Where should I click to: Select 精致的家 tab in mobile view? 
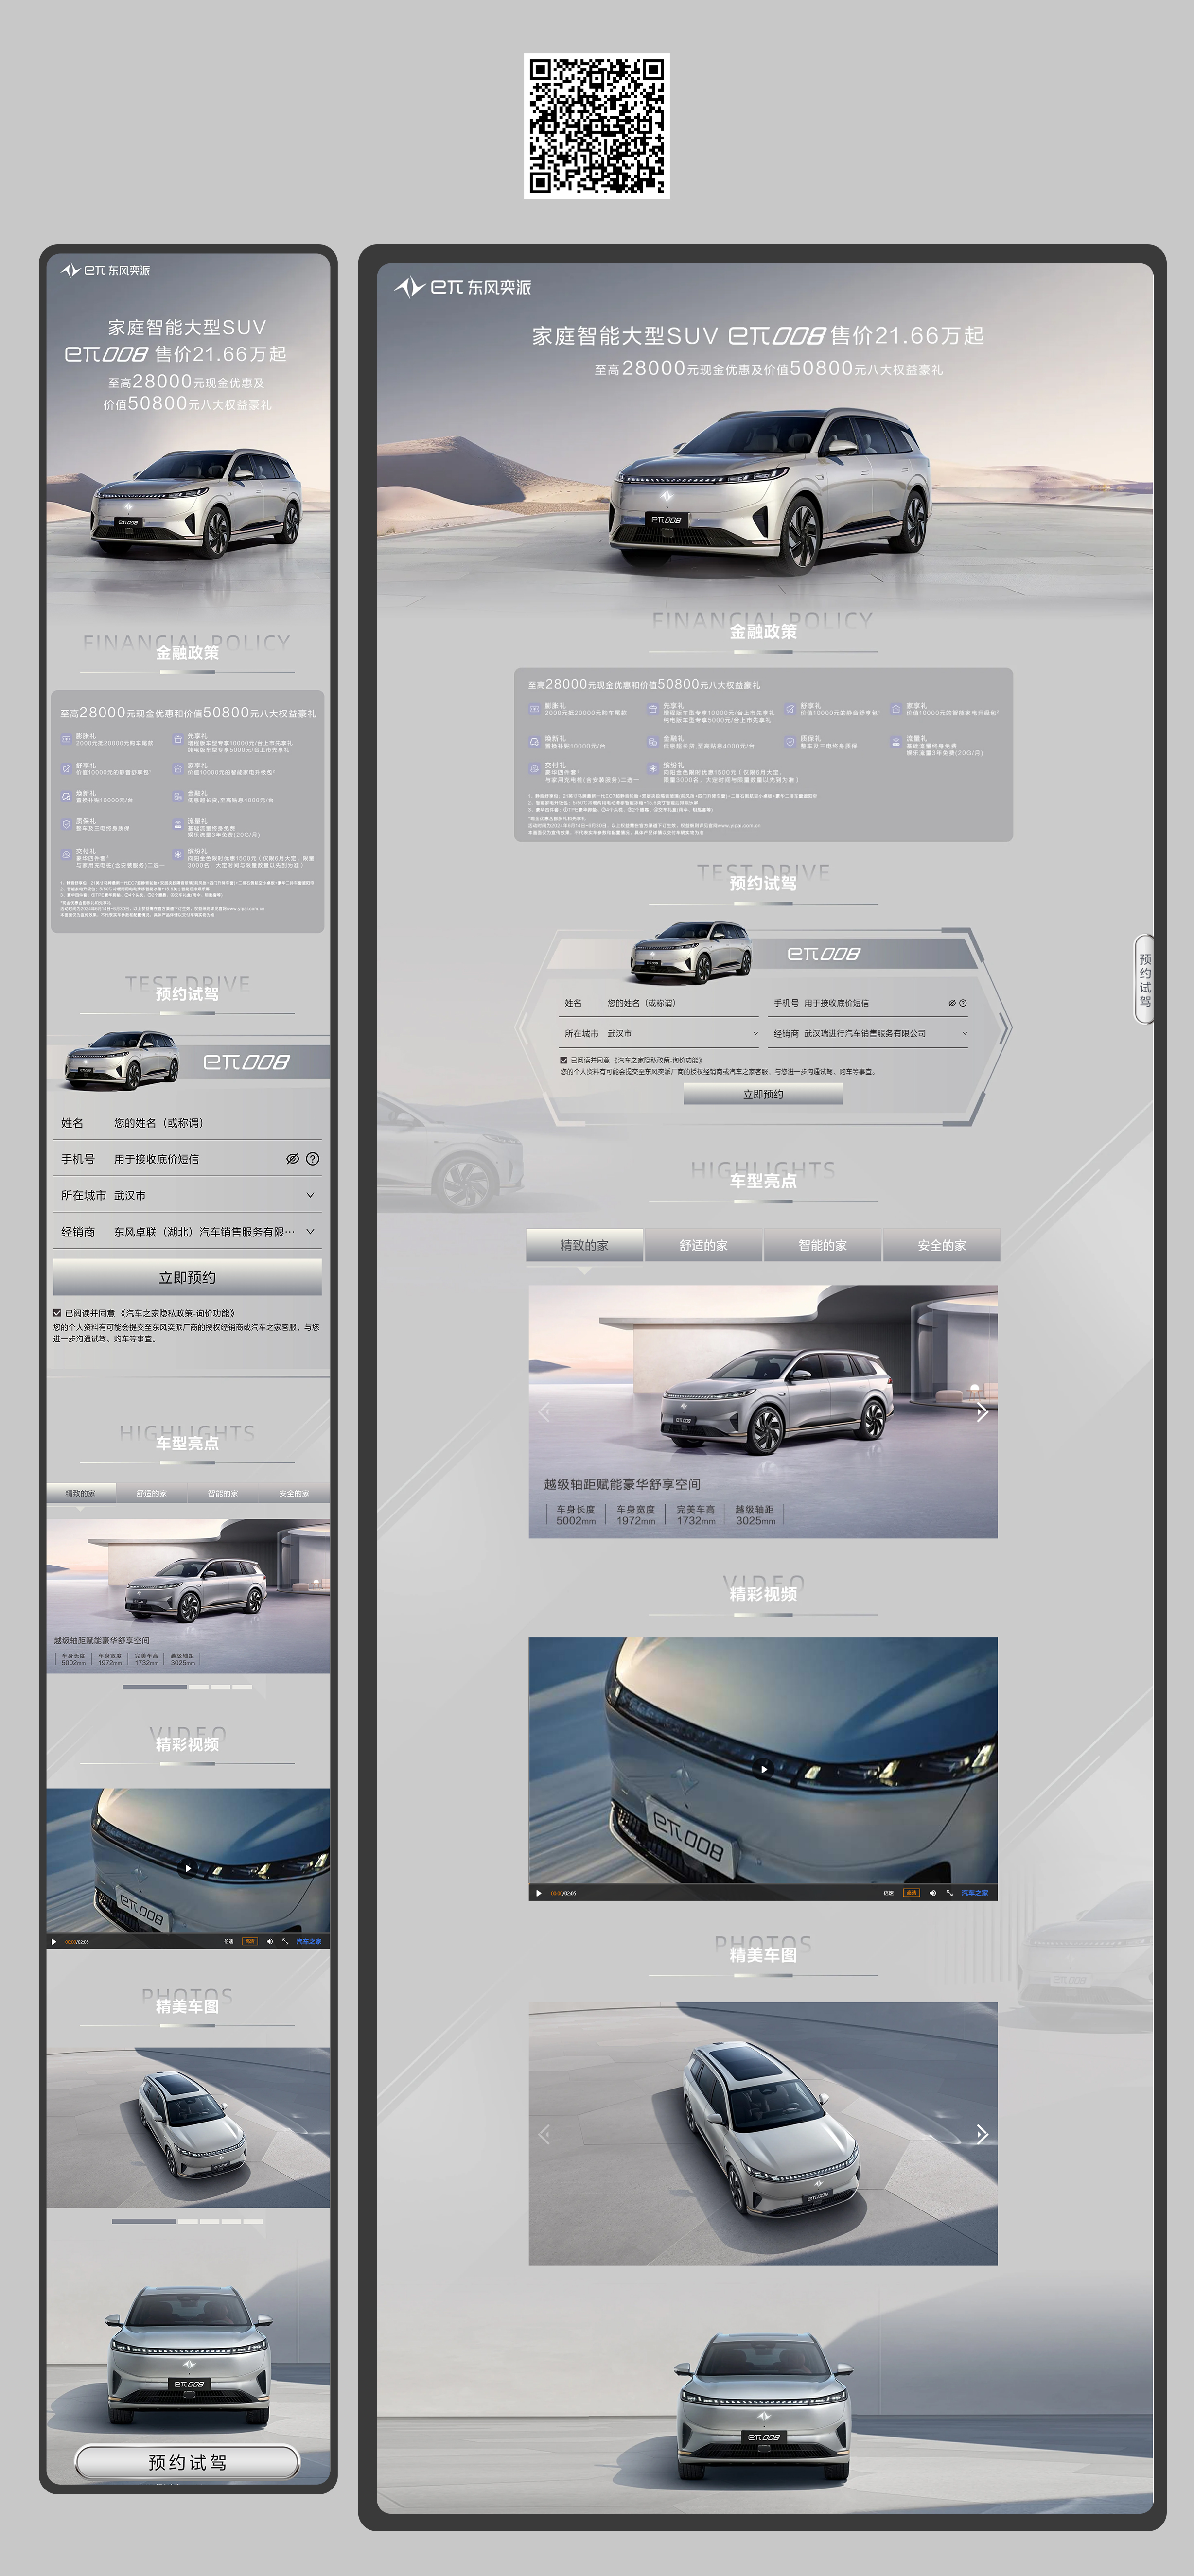pyautogui.click(x=80, y=1493)
